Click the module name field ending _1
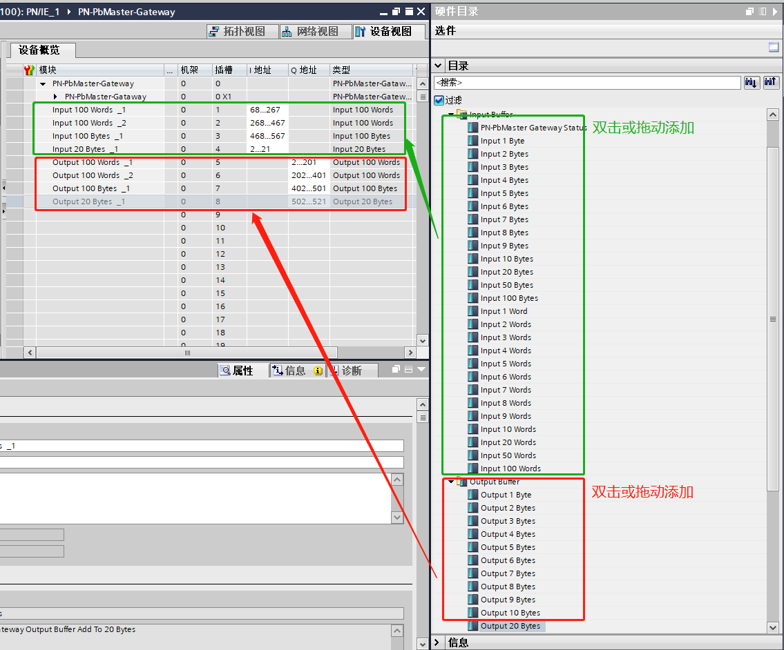 point(202,446)
